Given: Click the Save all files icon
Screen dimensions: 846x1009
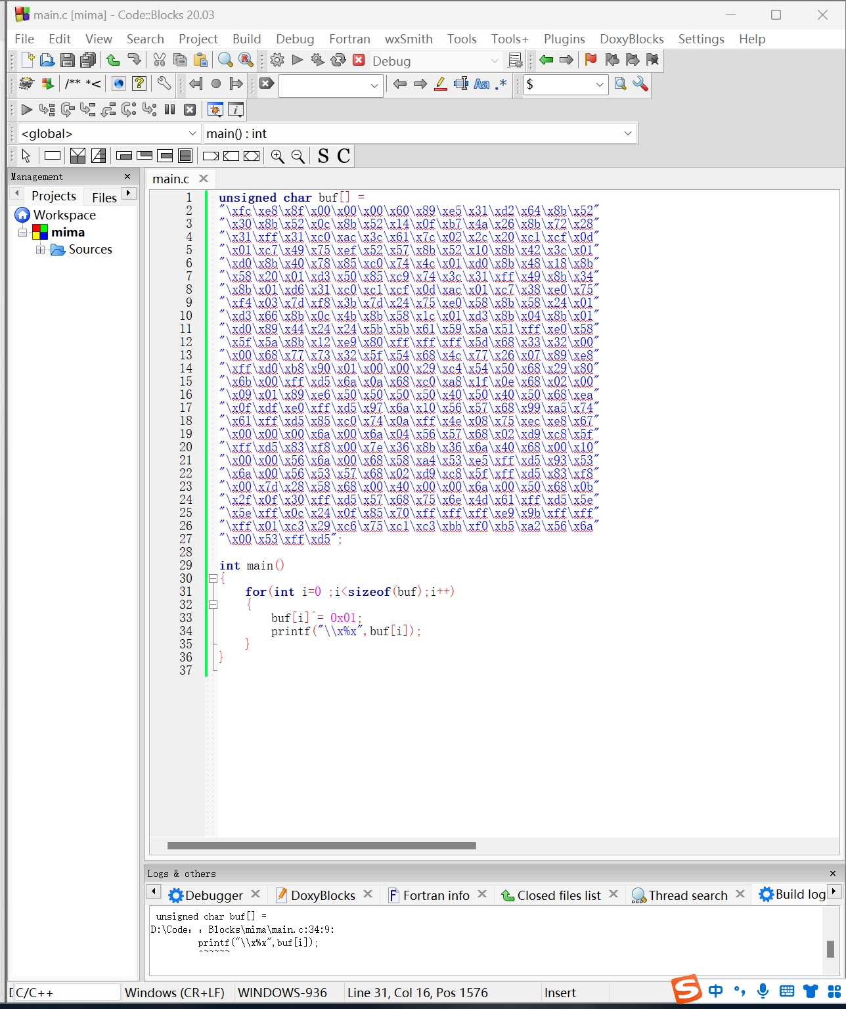Looking at the screenshot, I should tap(87, 60).
